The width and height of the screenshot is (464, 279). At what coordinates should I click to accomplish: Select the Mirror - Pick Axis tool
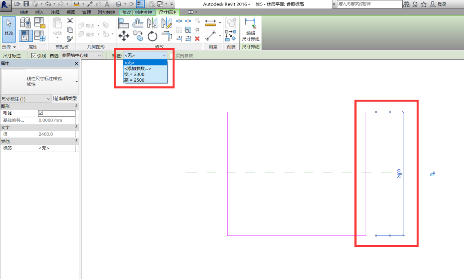[x=153, y=23]
